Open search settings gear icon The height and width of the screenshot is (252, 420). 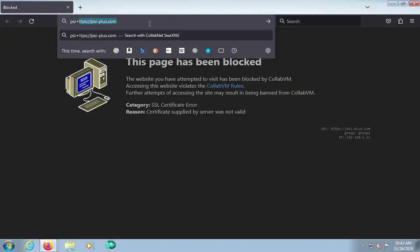click(268, 51)
